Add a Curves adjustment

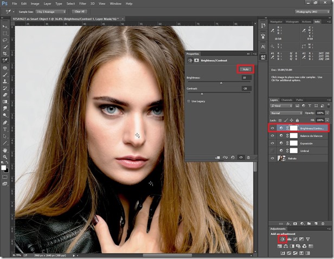(x=295, y=239)
